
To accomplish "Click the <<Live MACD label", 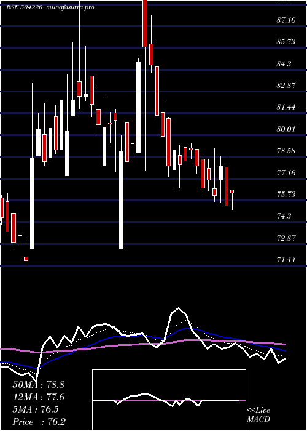I will pos(258,415).
